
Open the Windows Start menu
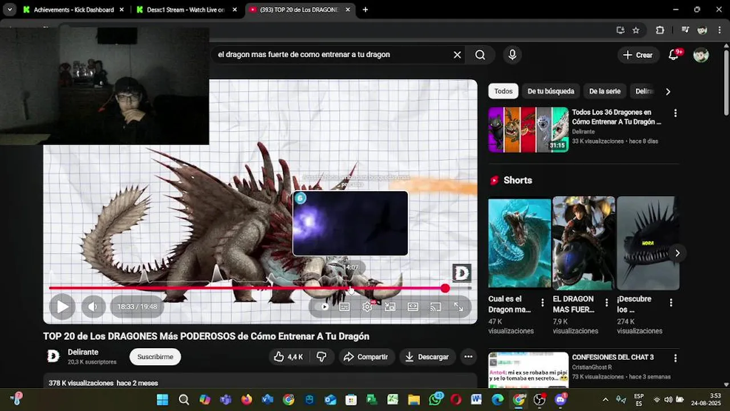[x=163, y=400]
